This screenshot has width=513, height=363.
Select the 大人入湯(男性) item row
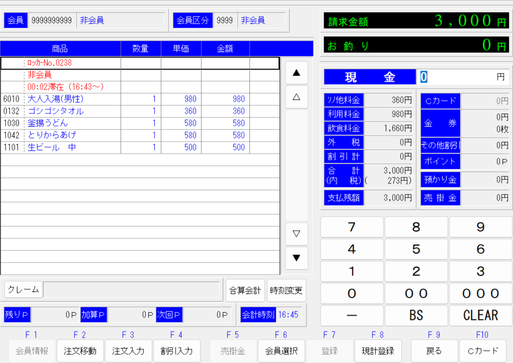140,99
